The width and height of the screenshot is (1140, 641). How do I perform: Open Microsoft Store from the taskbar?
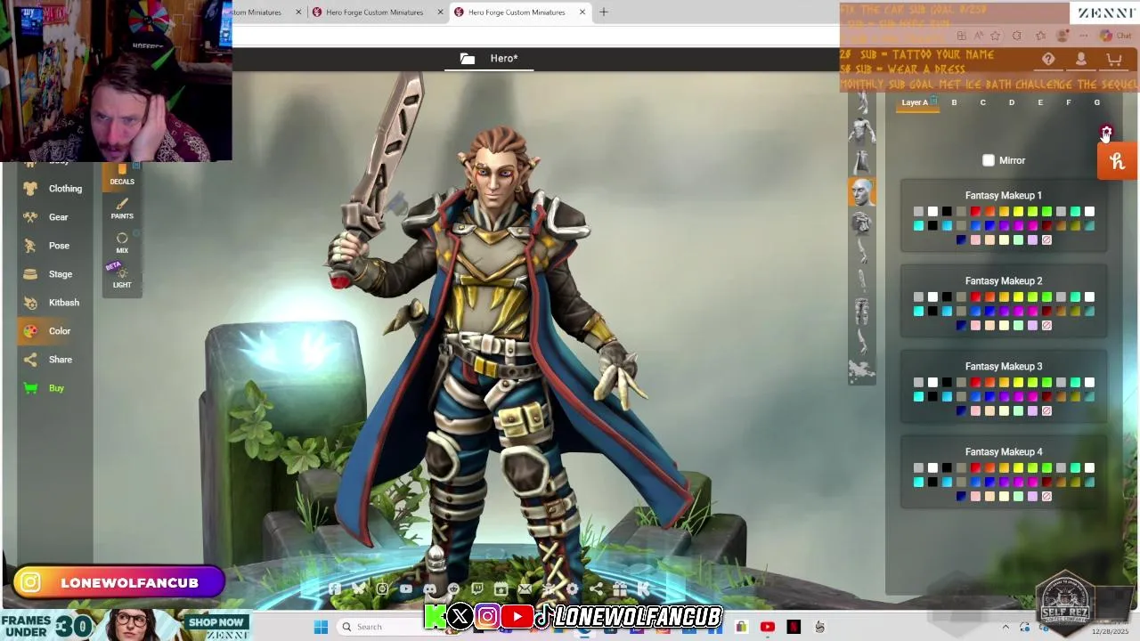741,627
